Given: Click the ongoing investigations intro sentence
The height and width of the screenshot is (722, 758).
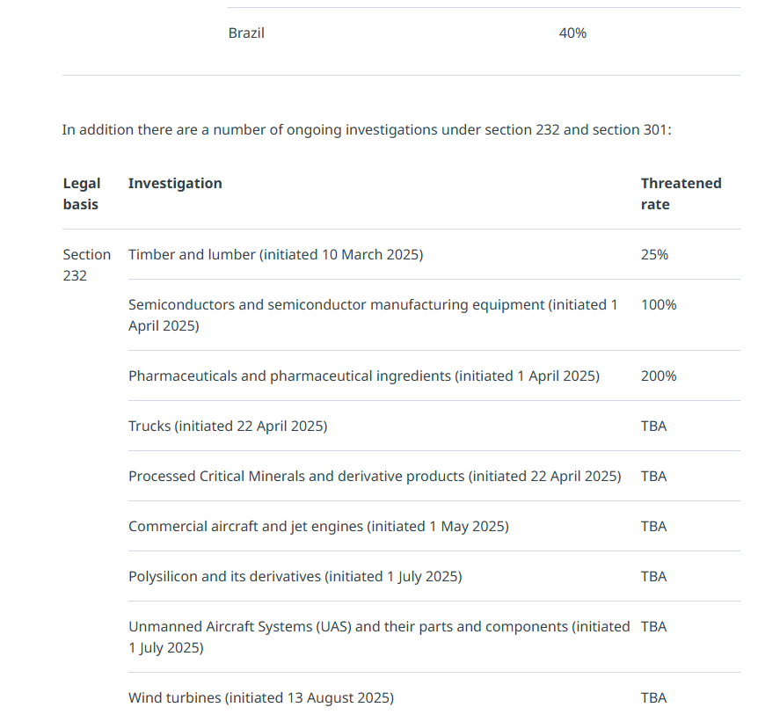Looking at the screenshot, I should [x=367, y=130].
